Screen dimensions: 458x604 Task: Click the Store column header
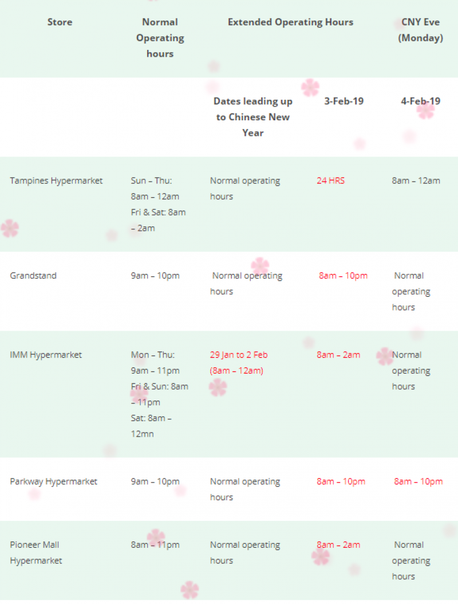pos(60,22)
